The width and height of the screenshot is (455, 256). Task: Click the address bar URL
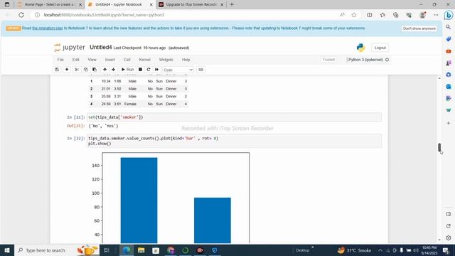(x=104, y=15)
